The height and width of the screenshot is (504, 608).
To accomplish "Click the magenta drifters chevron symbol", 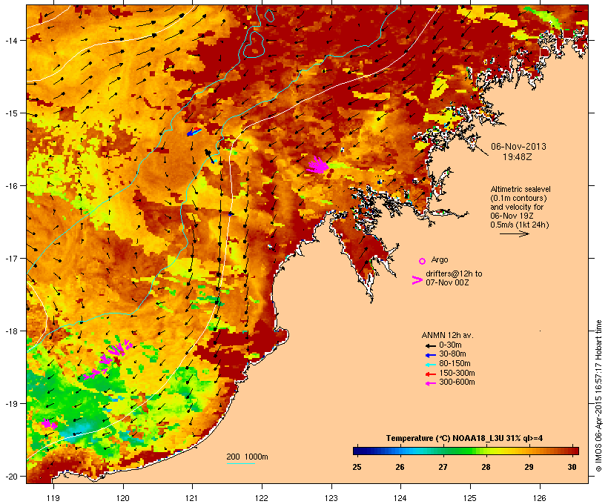I will point(417,280).
